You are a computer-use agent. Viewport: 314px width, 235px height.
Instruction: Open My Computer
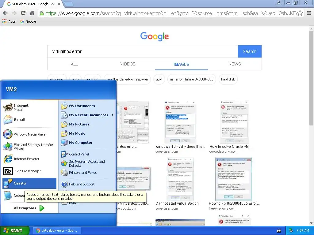[x=87, y=143]
